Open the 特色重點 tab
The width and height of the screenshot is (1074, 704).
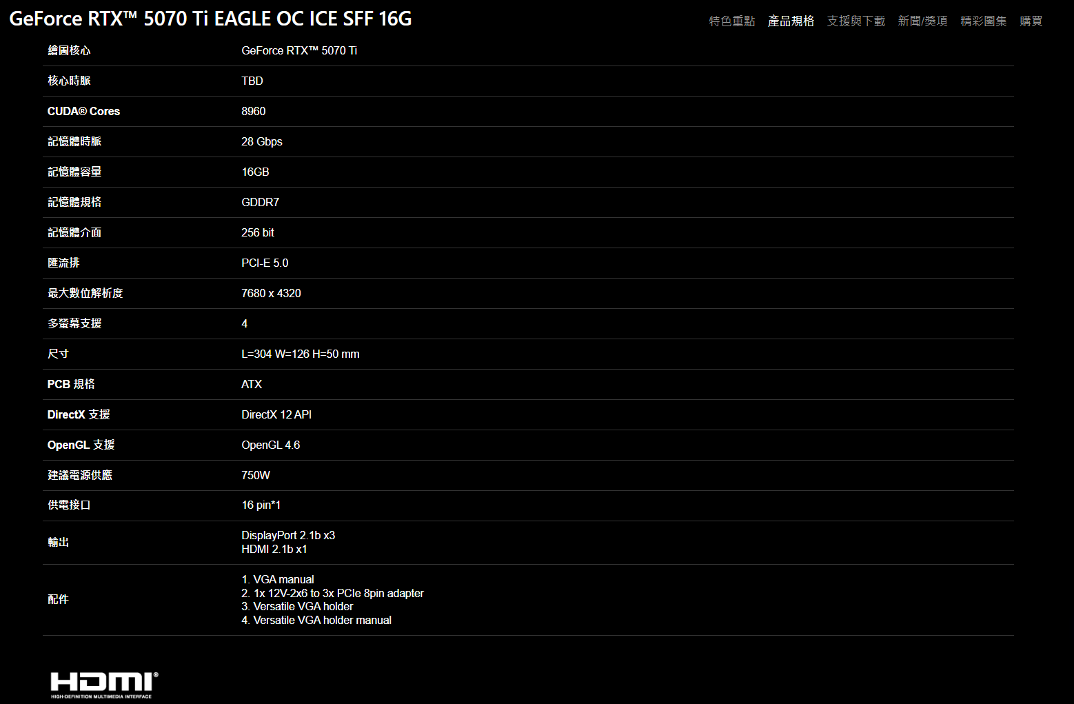coord(732,21)
